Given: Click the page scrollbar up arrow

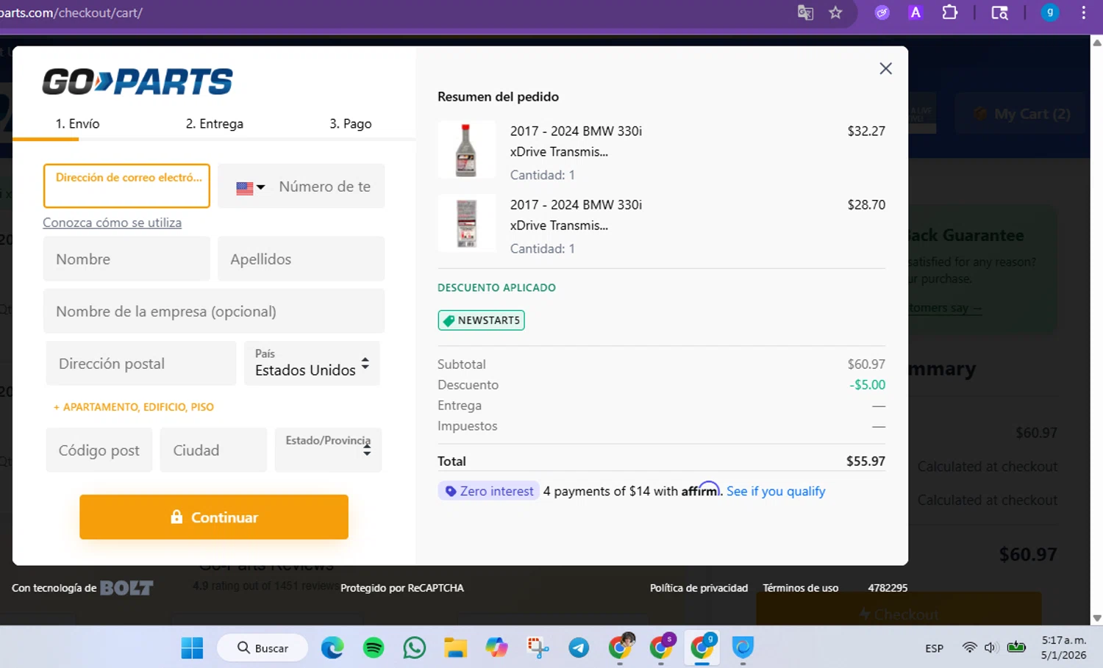Looking at the screenshot, I should [x=1096, y=42].
